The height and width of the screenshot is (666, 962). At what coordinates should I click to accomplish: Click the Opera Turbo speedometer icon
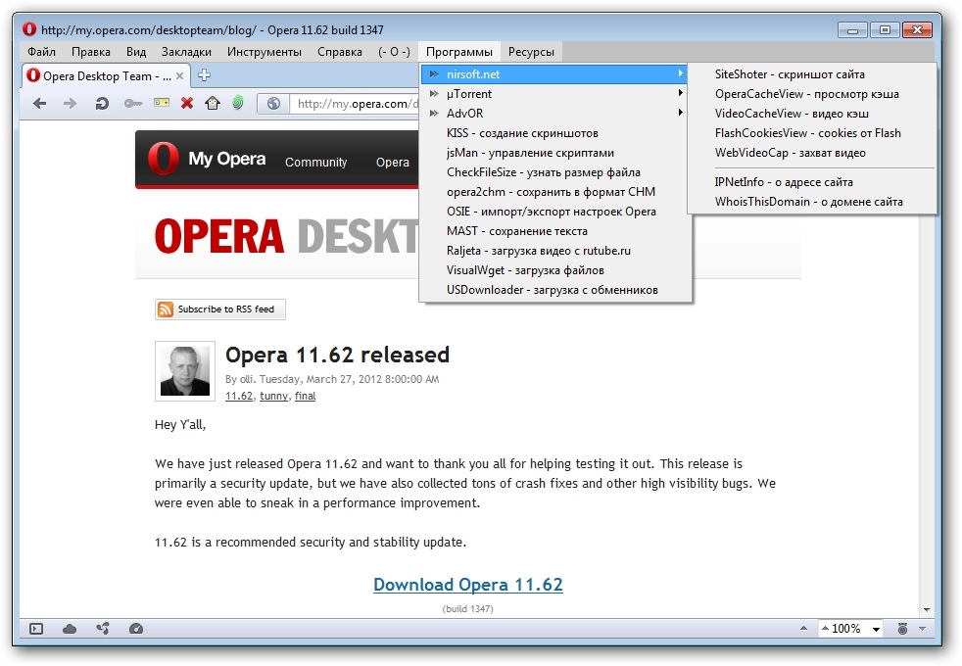click(x=136, y=629)
